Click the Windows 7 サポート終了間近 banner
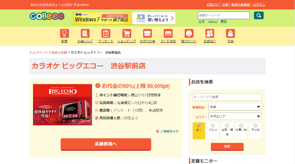This screenshot has height=164, width=295. 124,18
